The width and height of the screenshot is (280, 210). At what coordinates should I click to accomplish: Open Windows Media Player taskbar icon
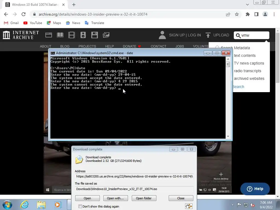point(58,205)
